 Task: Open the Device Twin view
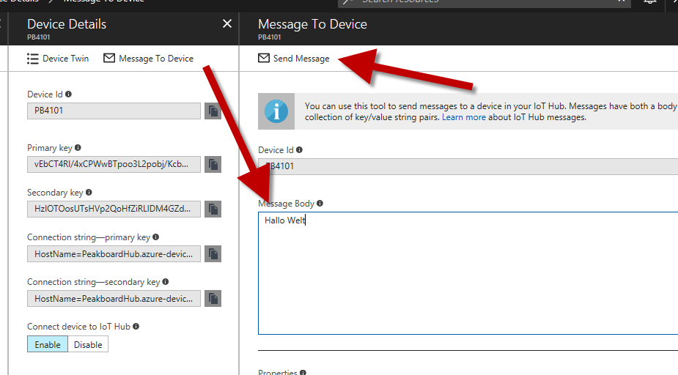pyautogui.click(x=58, y=59)
